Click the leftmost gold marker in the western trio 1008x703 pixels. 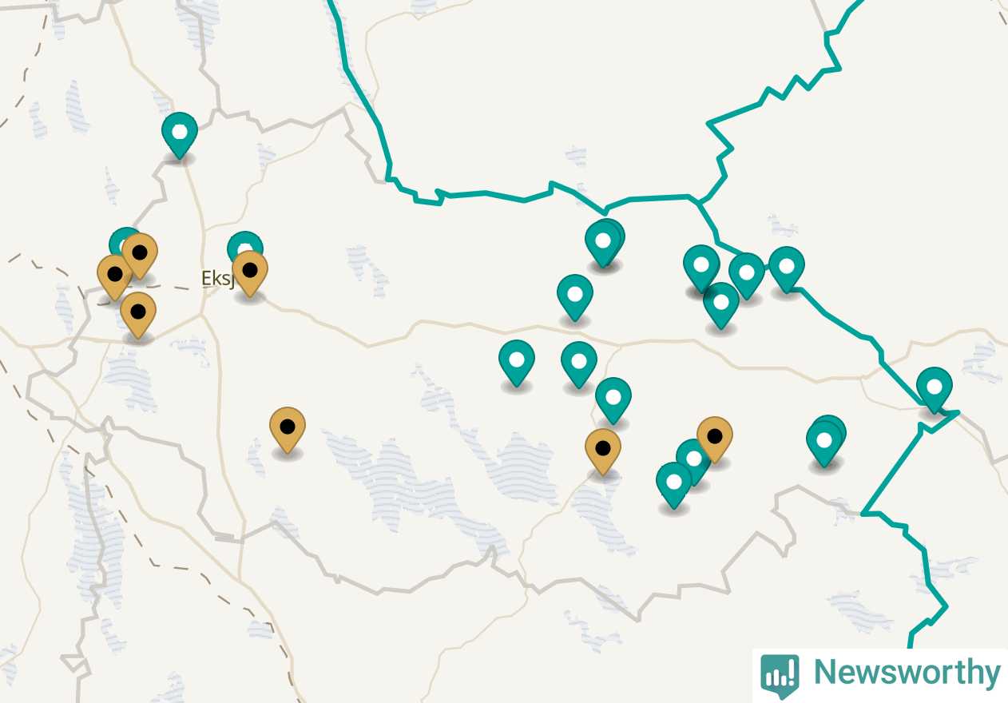(x=115, y=277)
